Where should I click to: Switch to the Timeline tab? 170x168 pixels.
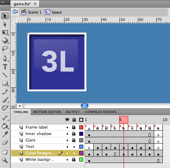21,112
